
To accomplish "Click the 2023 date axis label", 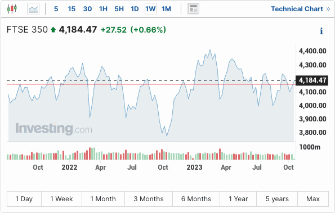I will tap(194, 167).
